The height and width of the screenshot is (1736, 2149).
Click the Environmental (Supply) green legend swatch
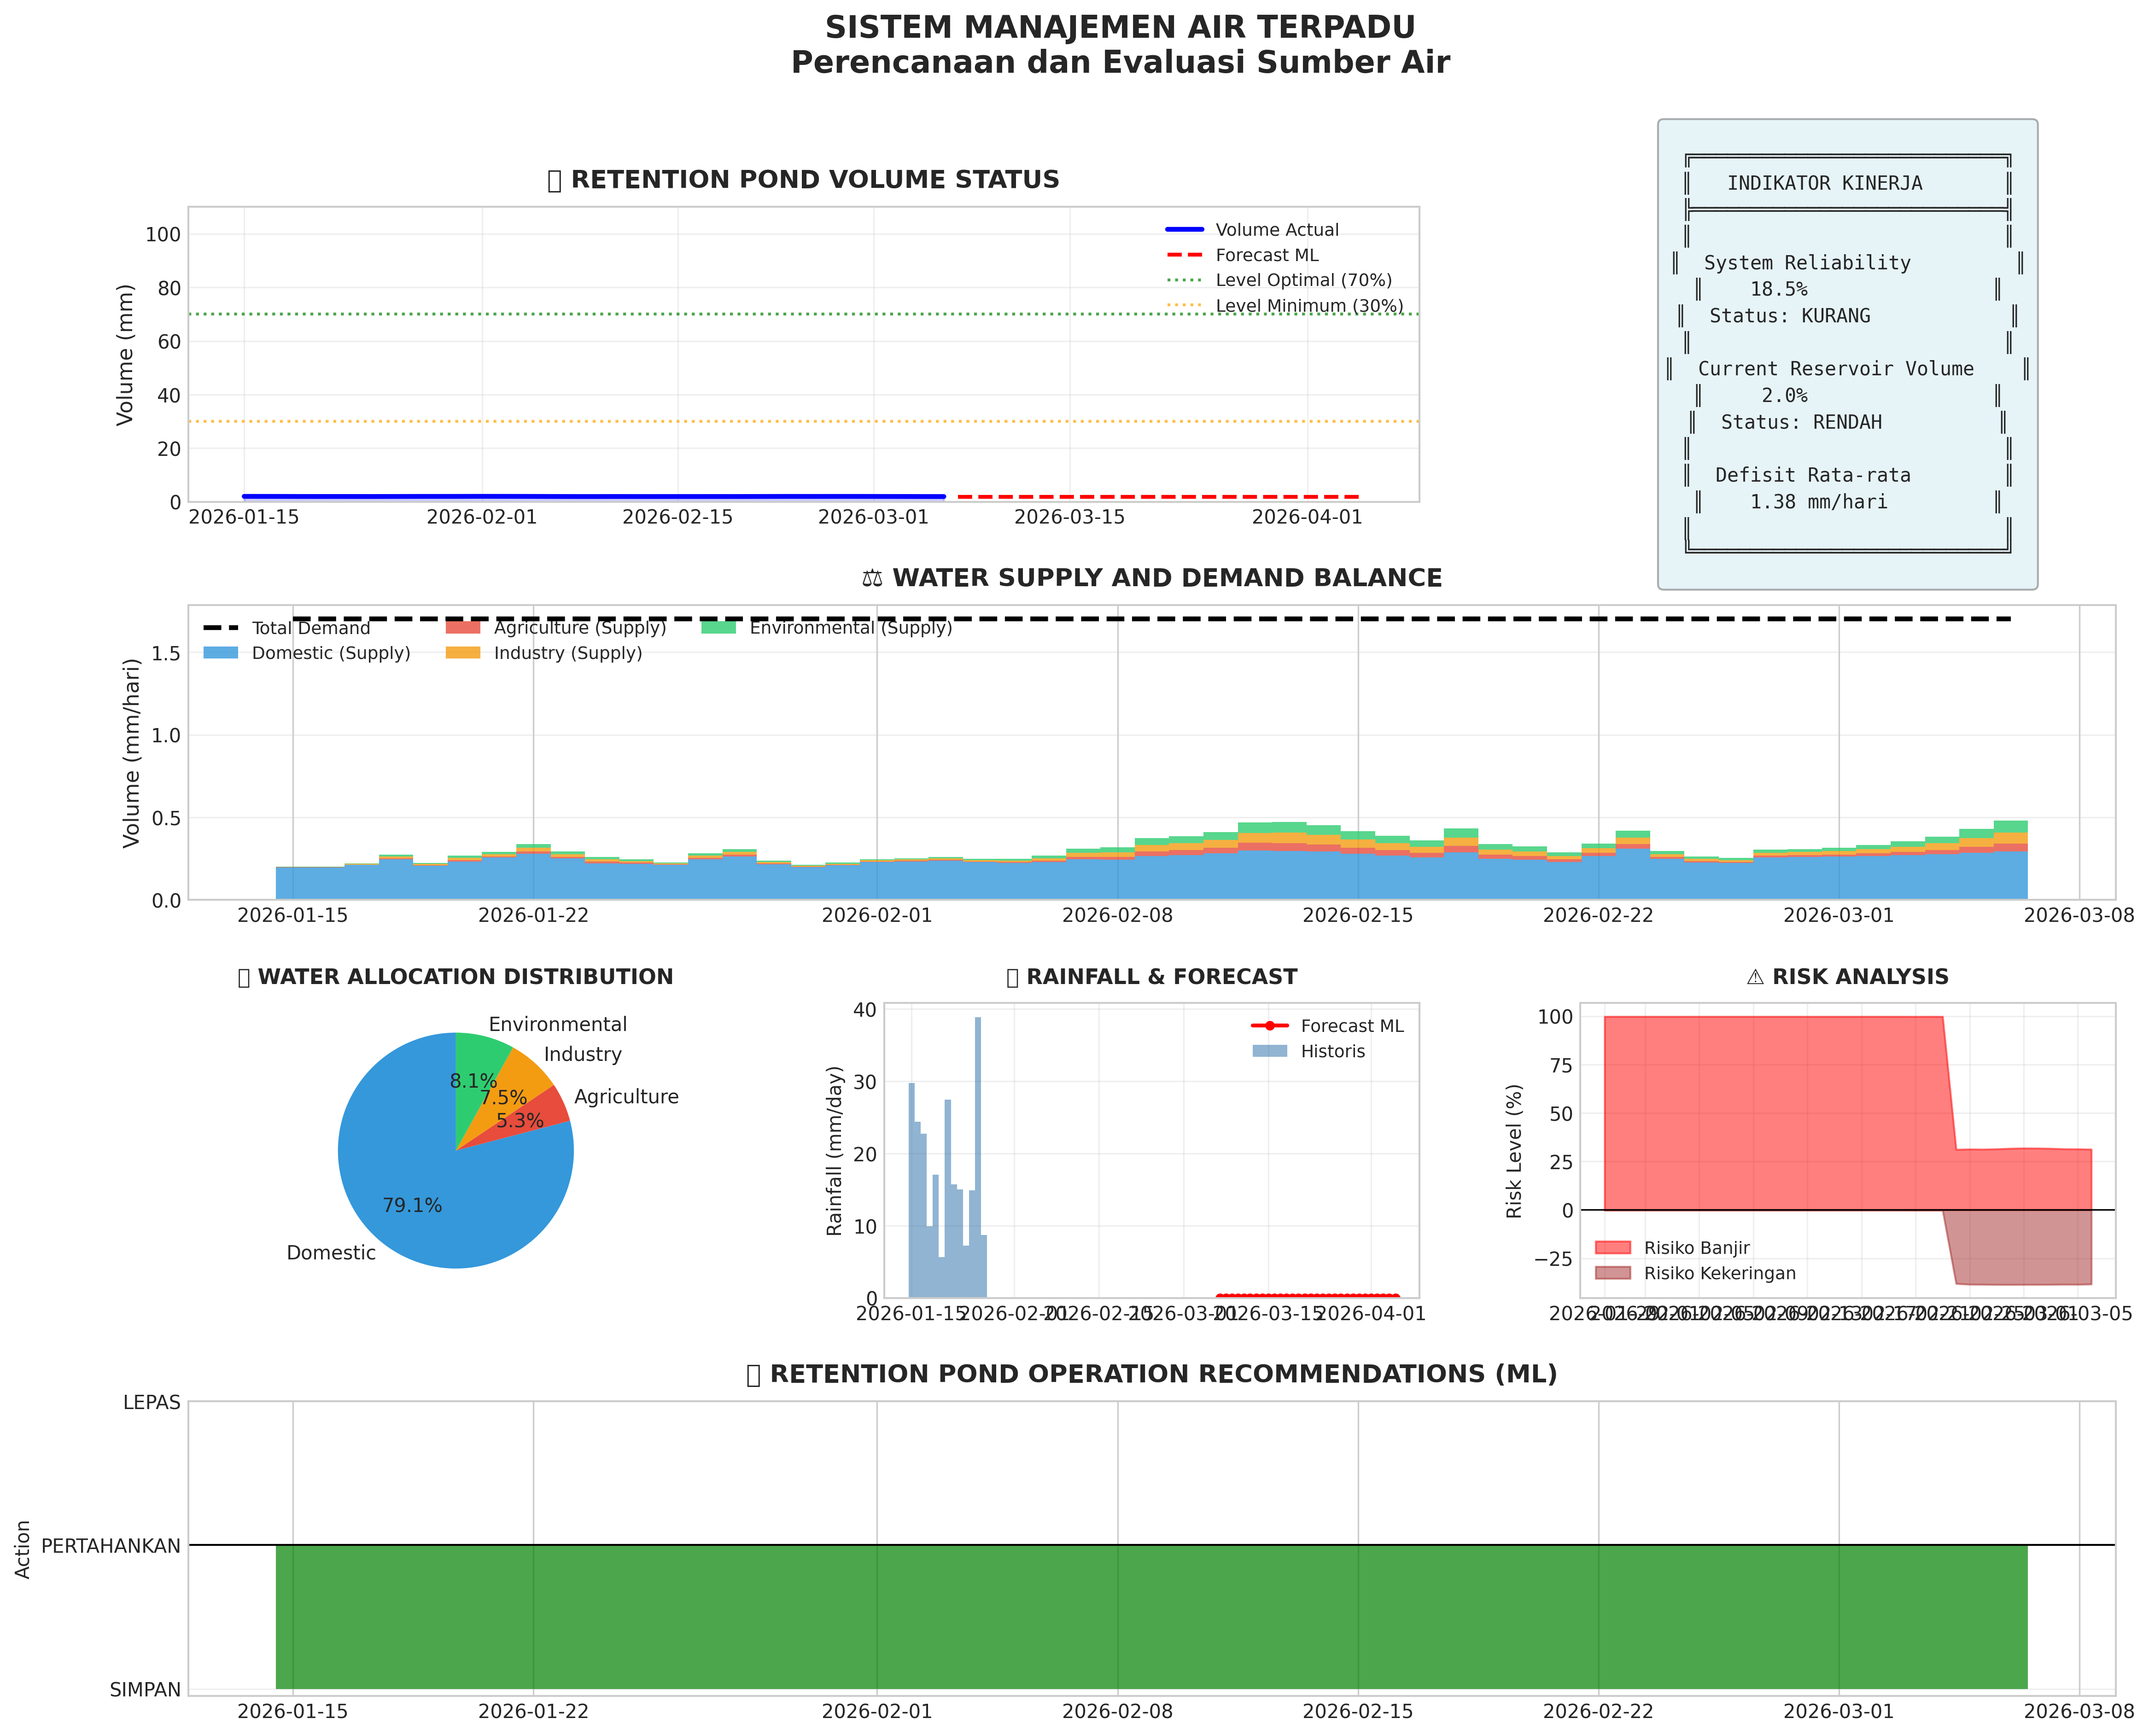point(718,628)
